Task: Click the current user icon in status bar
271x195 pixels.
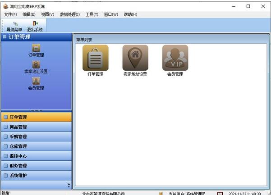Action: (161, 194)
